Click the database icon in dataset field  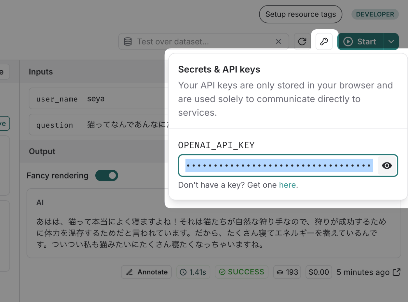tap(128, 42)
